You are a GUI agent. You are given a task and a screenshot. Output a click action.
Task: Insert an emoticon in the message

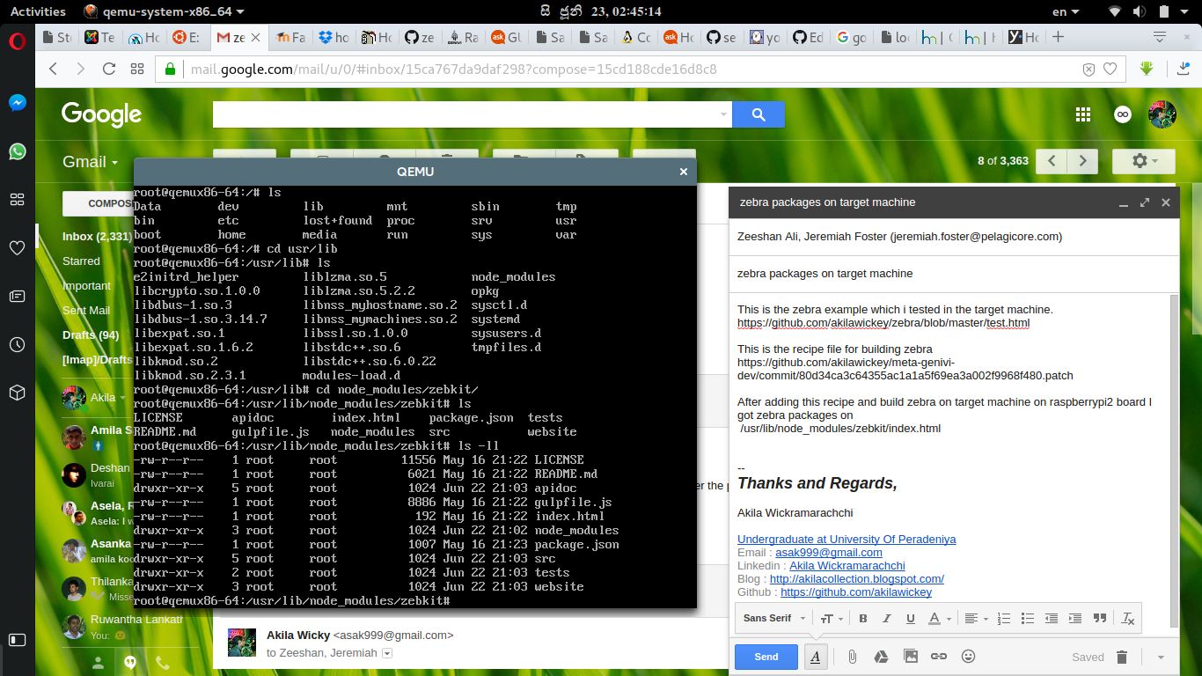[969, 657]
